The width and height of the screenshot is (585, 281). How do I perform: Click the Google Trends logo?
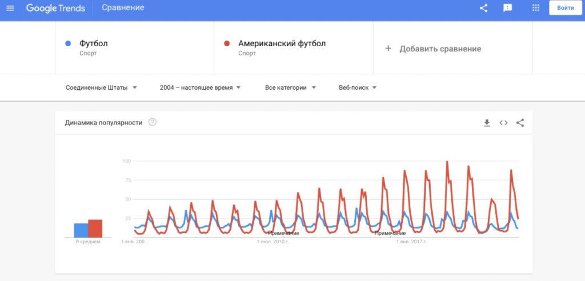coord(55,8)
